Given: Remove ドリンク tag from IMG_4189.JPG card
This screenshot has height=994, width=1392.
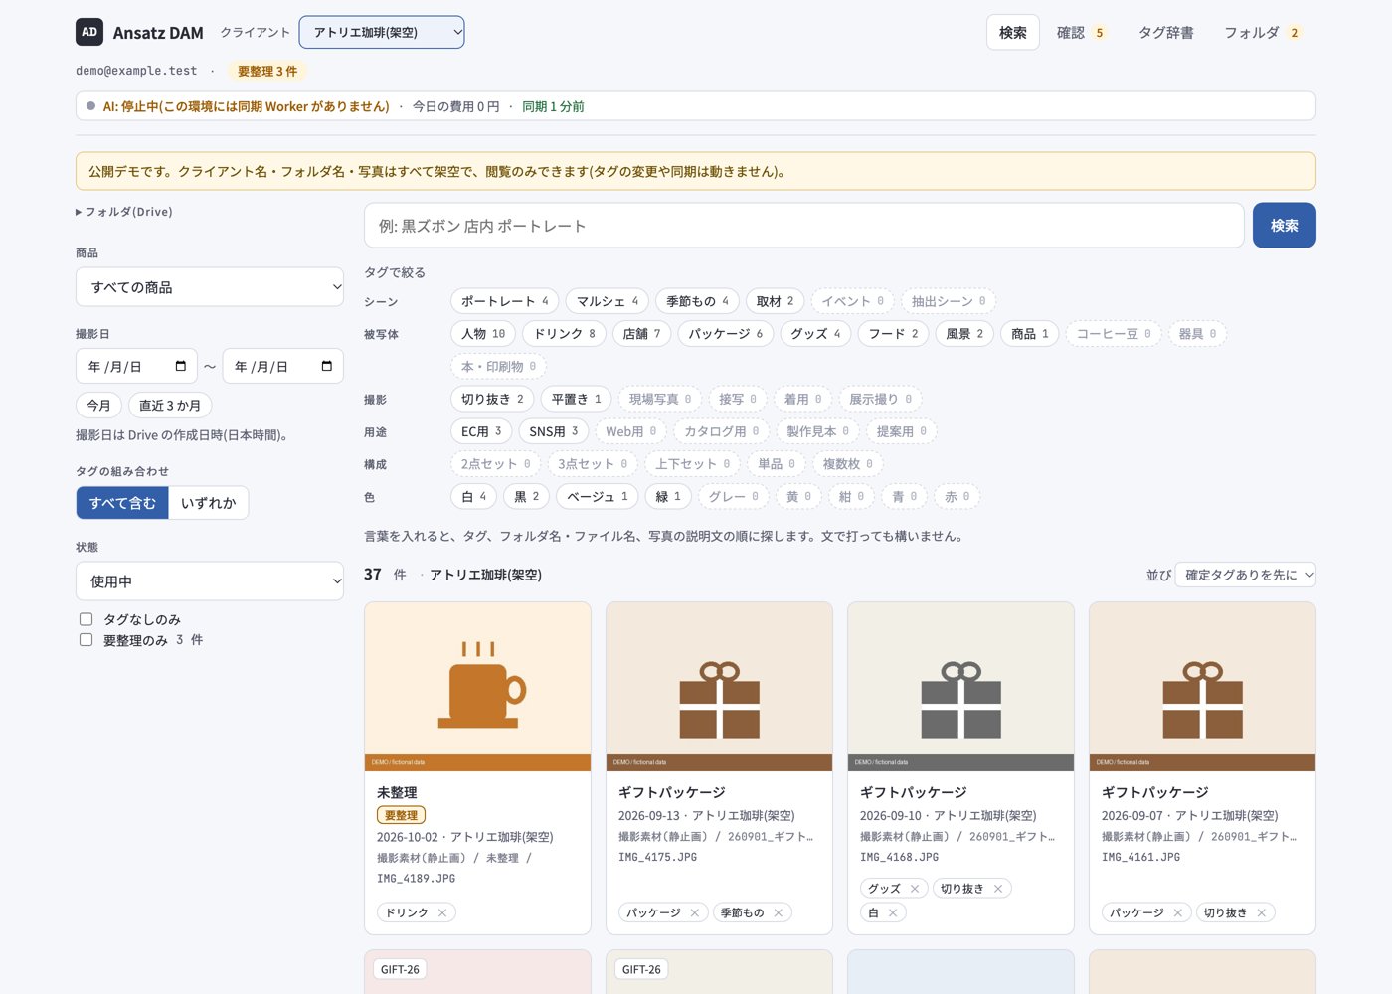Looking at the screenshot, I should click(x=442, y=912).
